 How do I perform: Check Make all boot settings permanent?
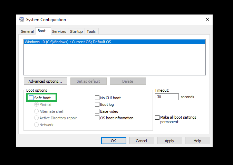[x=157, y=117]
